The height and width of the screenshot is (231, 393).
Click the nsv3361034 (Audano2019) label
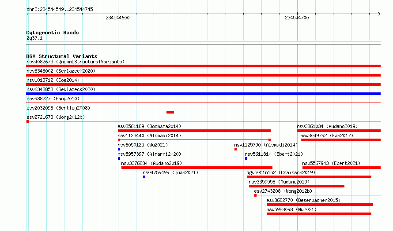(x=328, y=126)
